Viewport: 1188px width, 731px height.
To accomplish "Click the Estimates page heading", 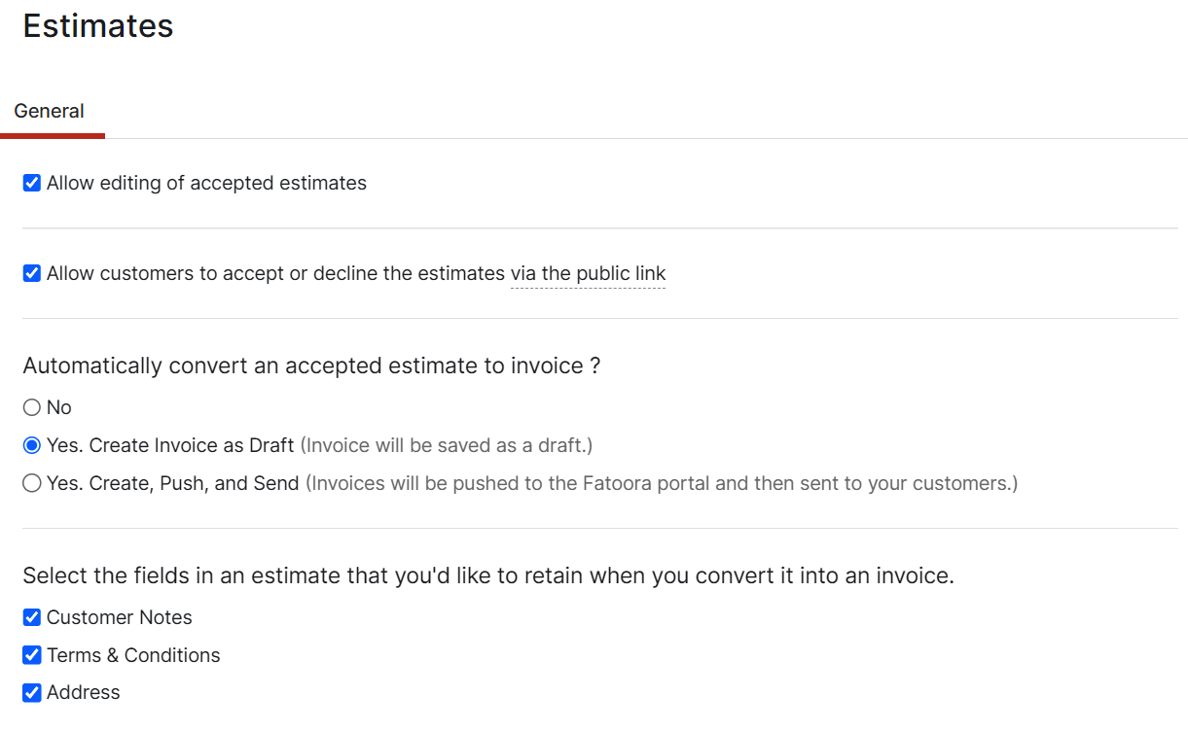I will [98, 26].
